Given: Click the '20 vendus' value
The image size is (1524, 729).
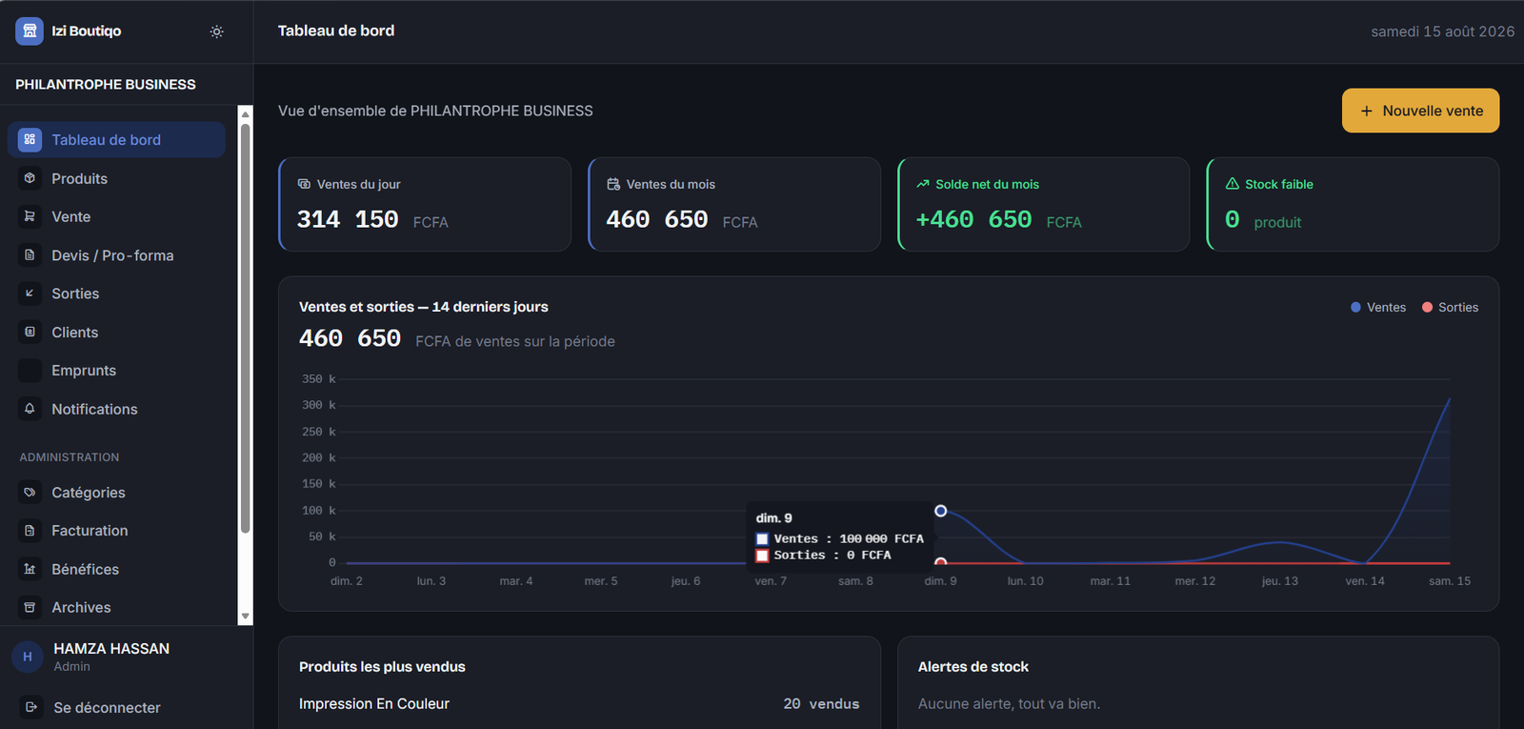Looking at the screenshot, I should [x=821, y=703].
